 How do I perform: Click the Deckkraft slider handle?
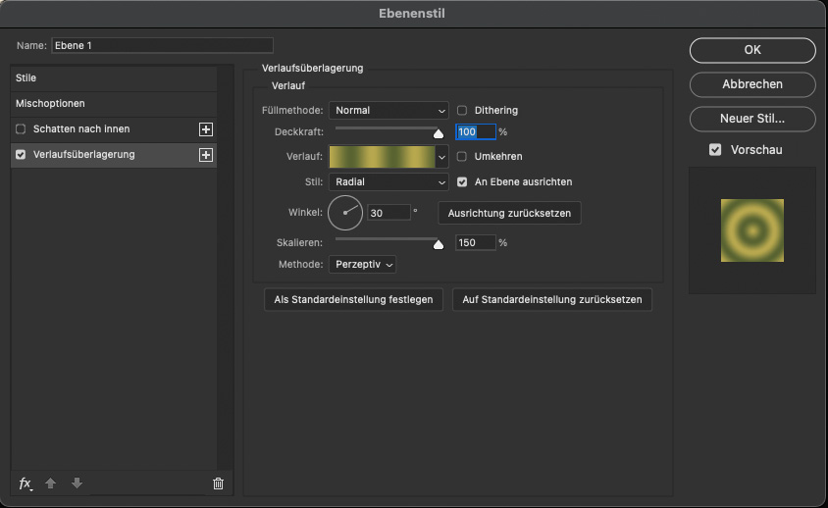[439, 134]
